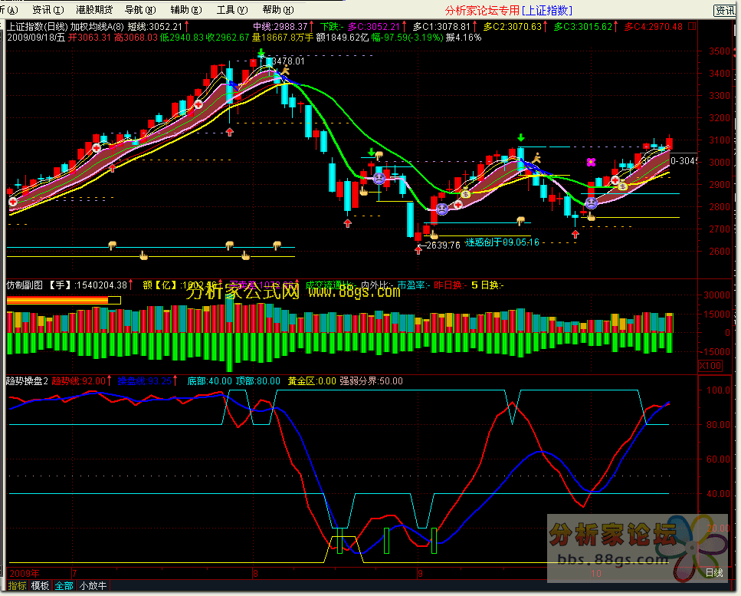Click the 中线:2988.37 value
Screen dimensions: 741x596
[280, 27]
